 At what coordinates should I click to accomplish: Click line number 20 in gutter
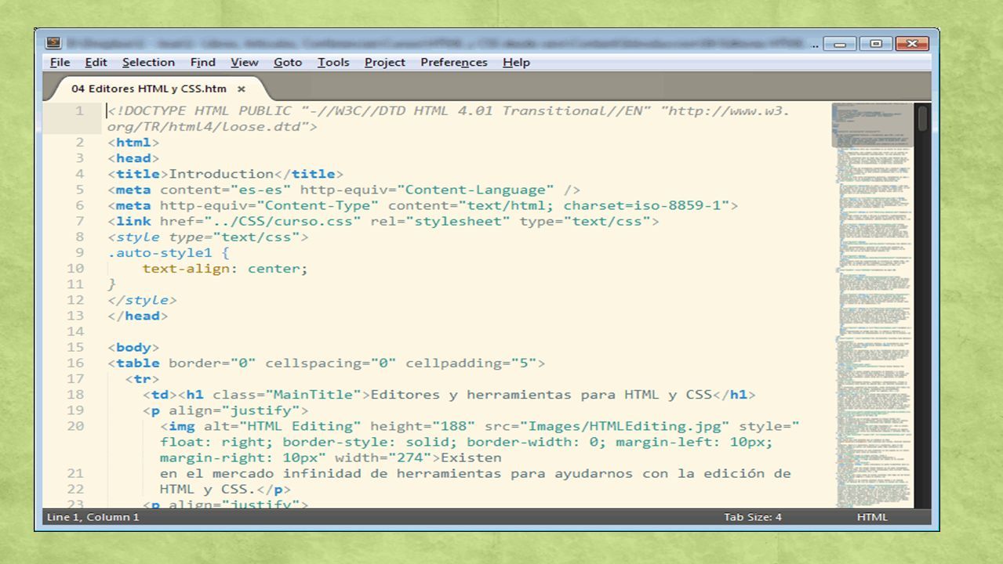tap(75, 426)
